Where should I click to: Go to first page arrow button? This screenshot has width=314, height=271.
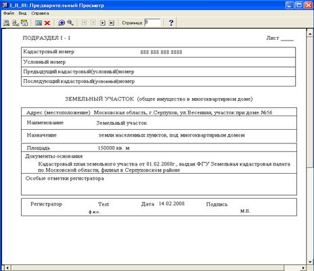click(x=85, y=23)
